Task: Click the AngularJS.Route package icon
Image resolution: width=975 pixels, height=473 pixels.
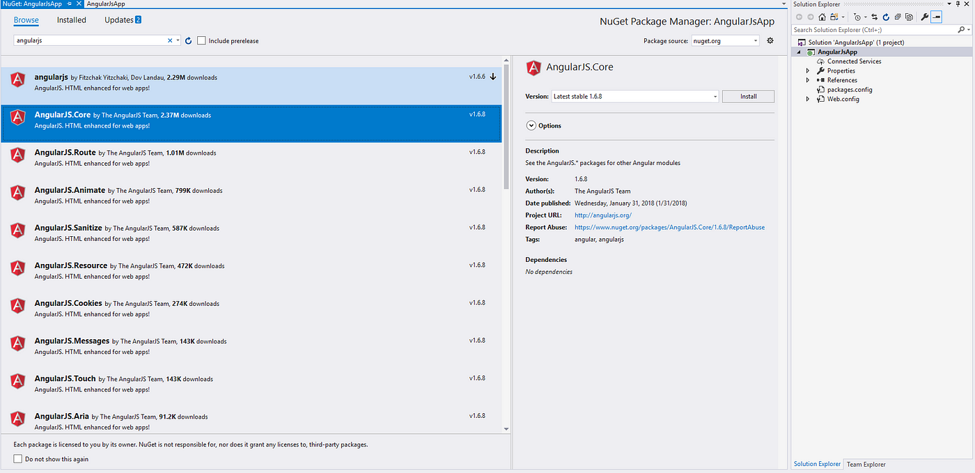Action: (18, 155)
